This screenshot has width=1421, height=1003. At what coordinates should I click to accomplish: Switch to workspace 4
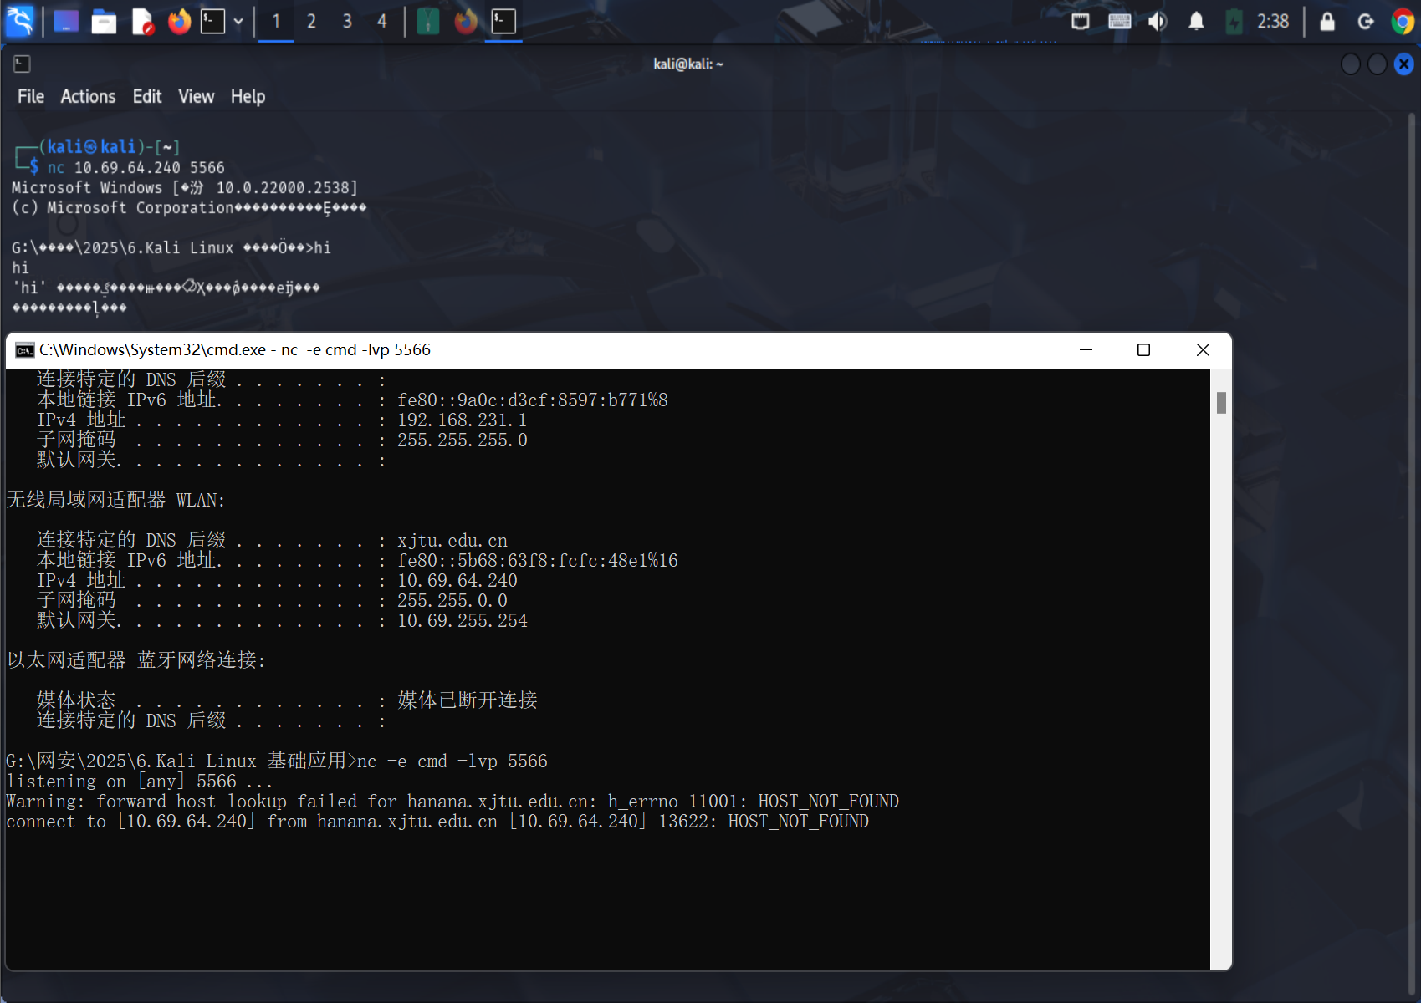point(382,21)
